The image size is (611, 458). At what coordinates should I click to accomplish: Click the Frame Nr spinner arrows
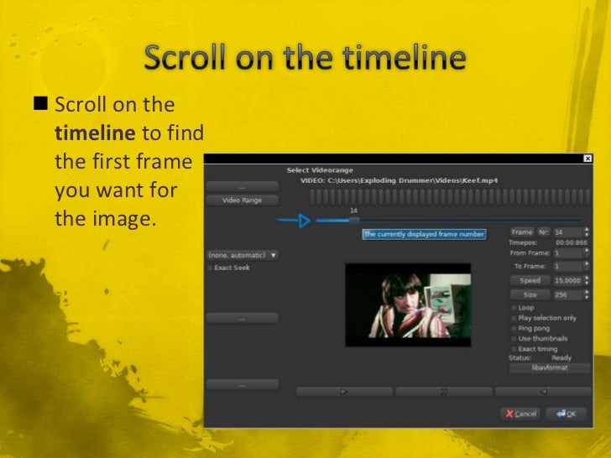tap(587, 232)
